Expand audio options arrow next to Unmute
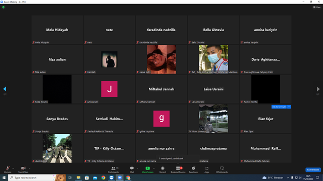Viewport: 323px width, 181px height. [x=13, y=168]
